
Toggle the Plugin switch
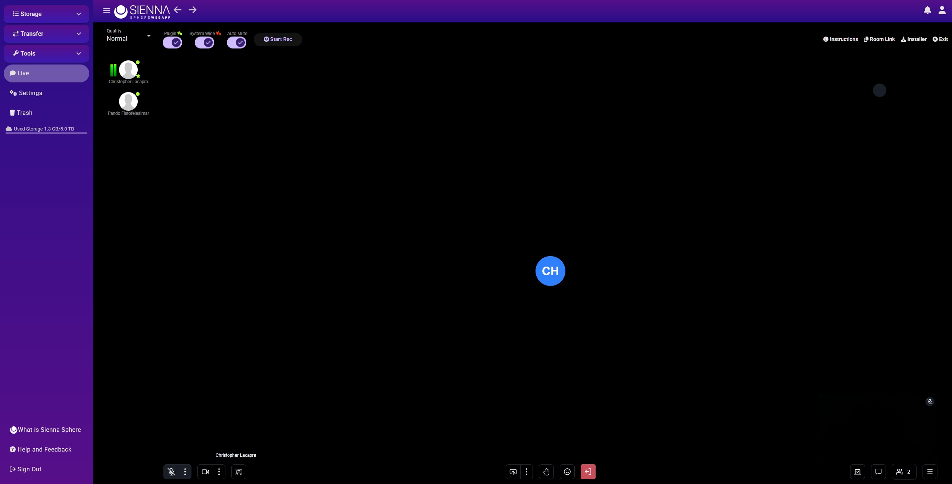coord(172,43)
